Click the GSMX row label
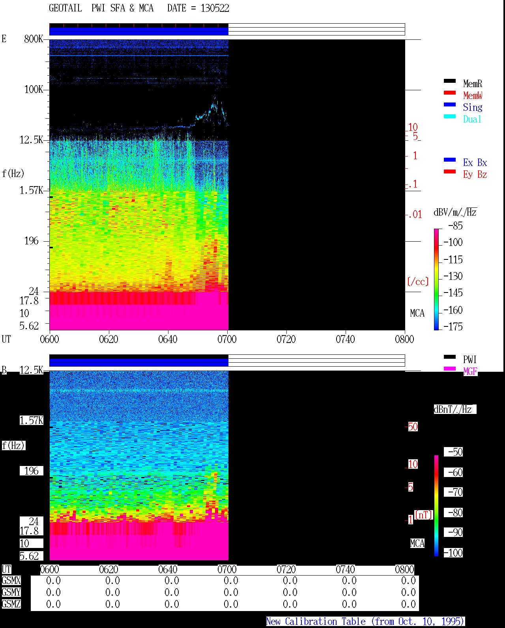Viewport: 505px width, 628px height. click(11, 580)
